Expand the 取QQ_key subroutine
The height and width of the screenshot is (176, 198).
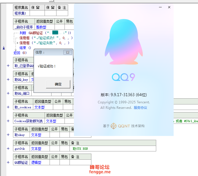click(x=8, y=80)
